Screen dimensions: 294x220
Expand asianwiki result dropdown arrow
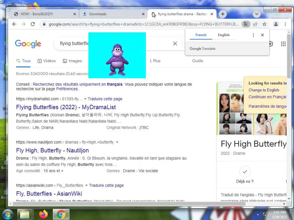click(86, 185)
